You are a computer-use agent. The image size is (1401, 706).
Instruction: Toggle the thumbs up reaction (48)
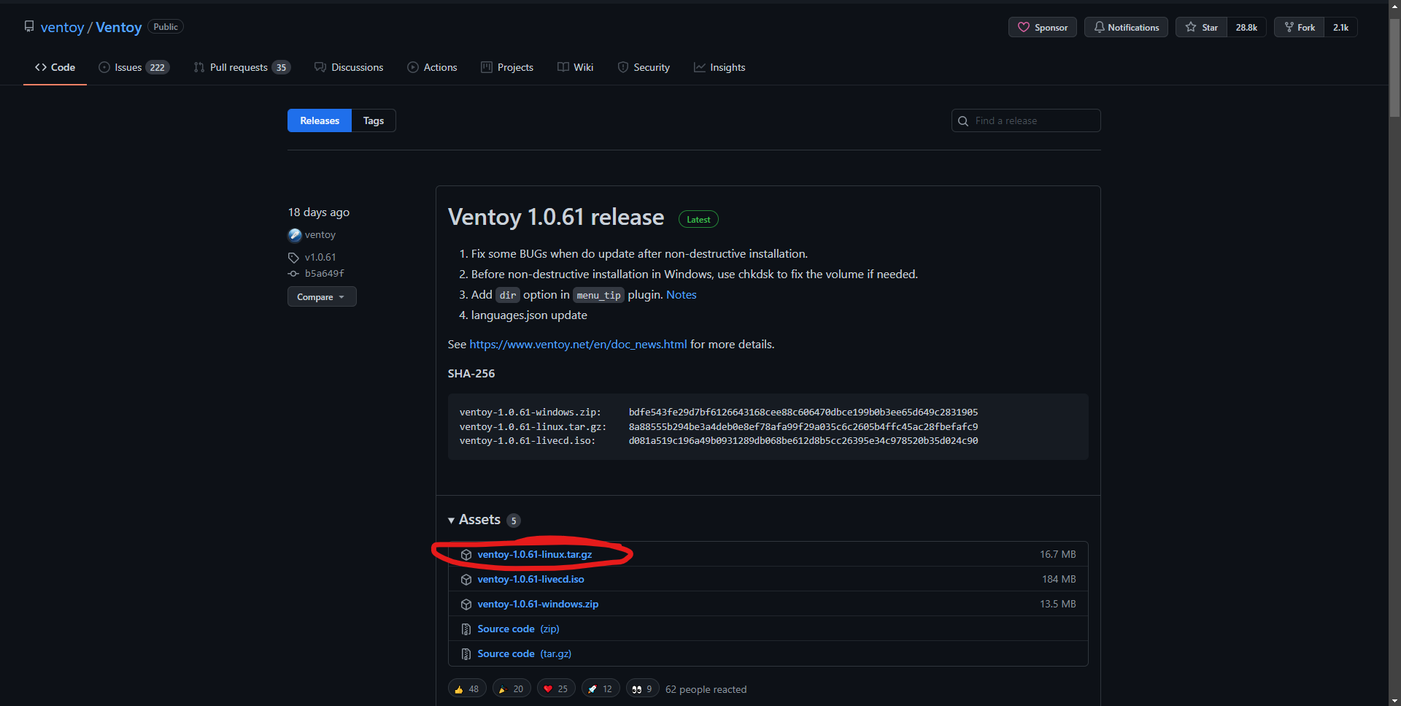[467, 688]
